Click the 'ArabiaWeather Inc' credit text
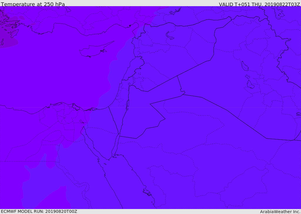The height and width of the screenshot is (214, 301). (280, 212)
